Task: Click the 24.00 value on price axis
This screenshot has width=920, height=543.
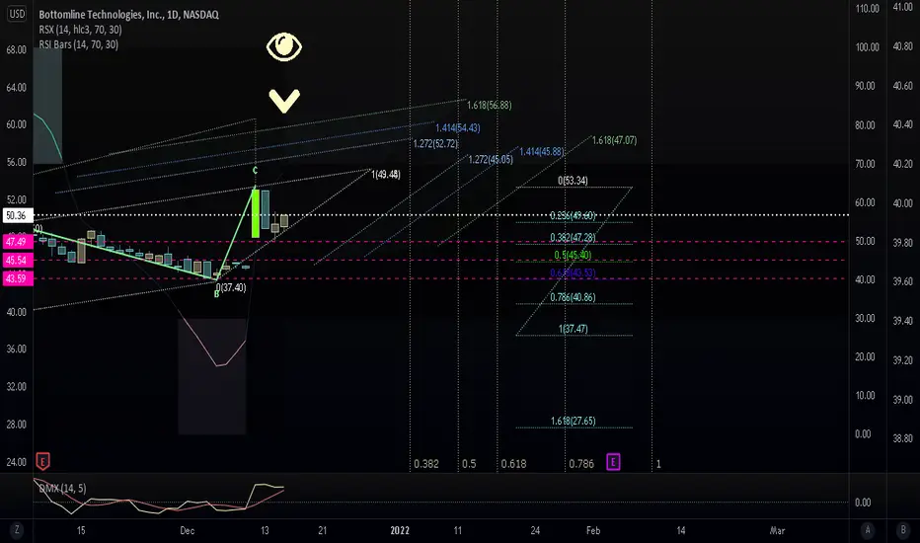Action: 17,462
